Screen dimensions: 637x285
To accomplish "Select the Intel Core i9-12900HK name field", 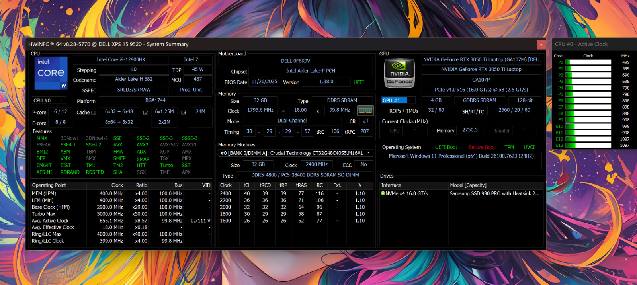I will (x=121, y=60).
